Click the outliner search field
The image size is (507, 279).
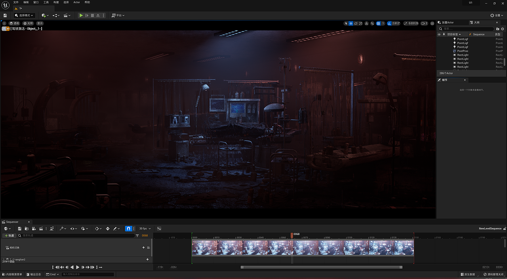point(466,29)
